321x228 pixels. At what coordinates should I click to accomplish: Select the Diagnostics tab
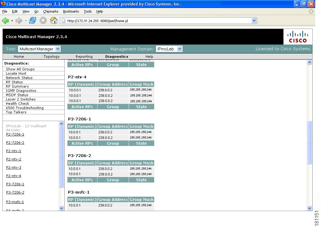click(x=117, y=57)
